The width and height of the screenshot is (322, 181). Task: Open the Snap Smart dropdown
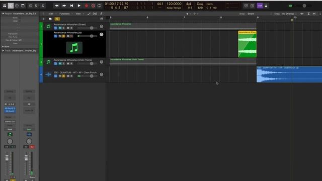pos(260,14)
